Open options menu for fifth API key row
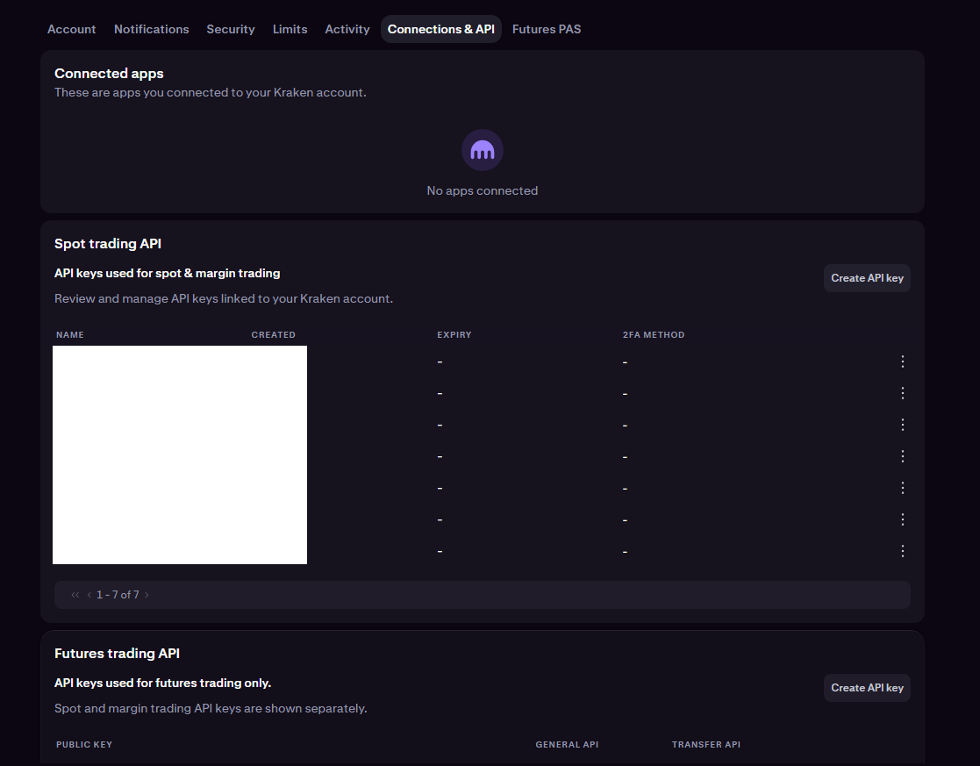 coord(903,488)
